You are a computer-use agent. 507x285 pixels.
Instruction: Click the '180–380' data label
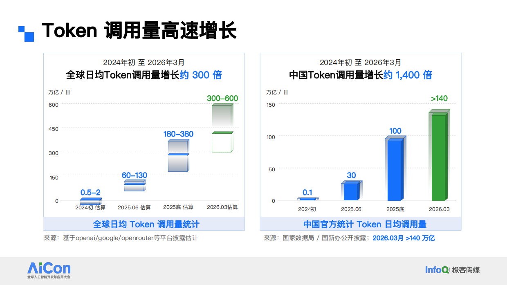pyautogui.click(x=178, y=134)
